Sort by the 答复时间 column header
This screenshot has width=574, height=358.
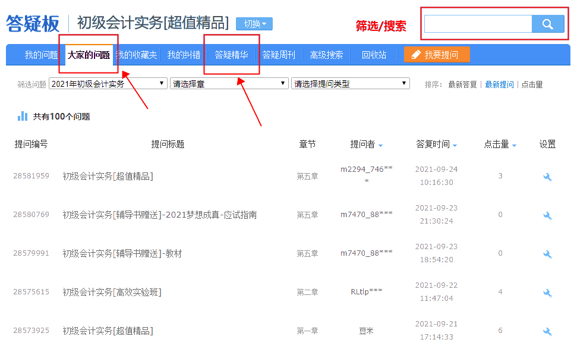[436, 145]
